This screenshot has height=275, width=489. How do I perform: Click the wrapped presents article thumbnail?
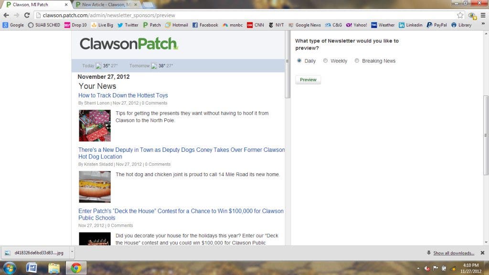pyautogui.click(x=95, y=126)
